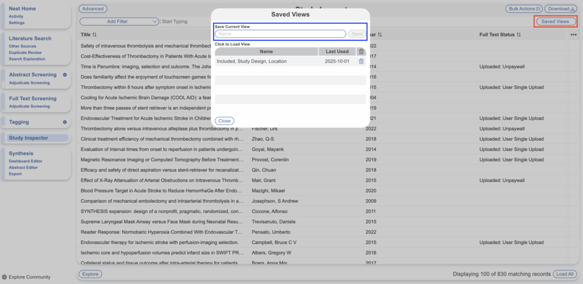
Task: Open Dashboard Editor under Synthesis
Action: (26, 161)
